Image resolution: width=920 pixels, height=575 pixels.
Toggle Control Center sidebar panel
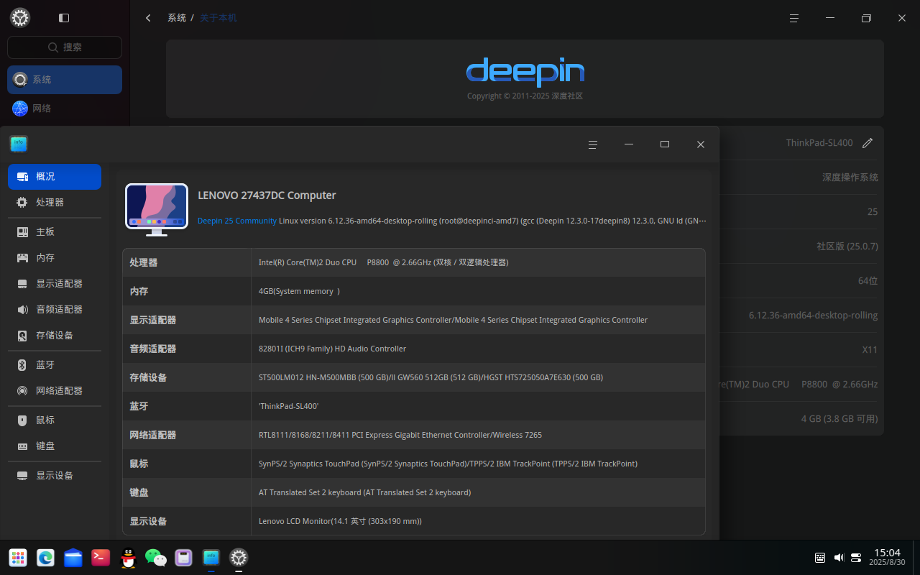click(x=64, y=18)
